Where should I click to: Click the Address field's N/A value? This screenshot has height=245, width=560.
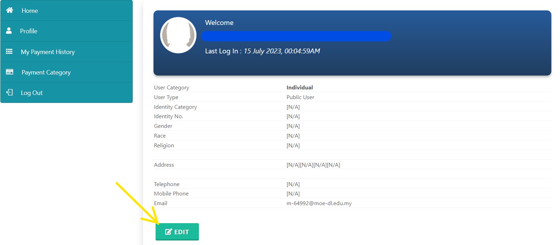point(313,165)
